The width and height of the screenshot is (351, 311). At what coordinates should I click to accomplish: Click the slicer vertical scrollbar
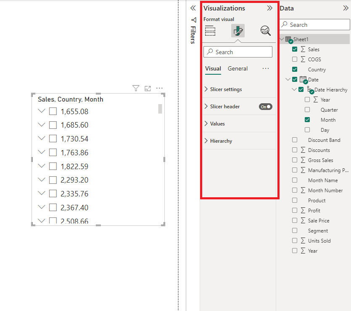coord(160,109)
